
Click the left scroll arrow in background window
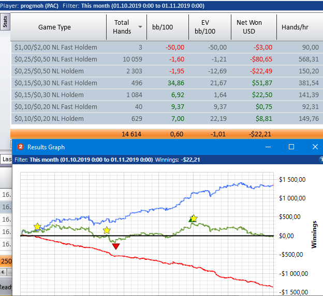(3, 272)
